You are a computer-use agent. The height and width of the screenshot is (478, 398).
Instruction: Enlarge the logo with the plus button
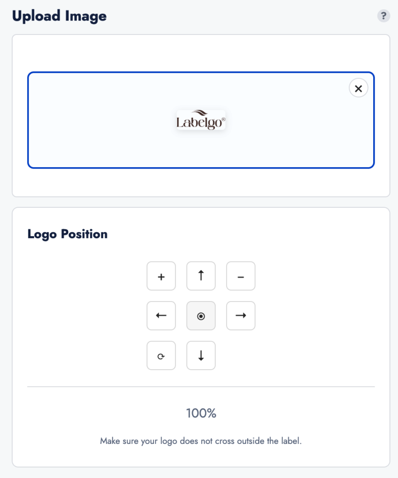click(x=161, y=276)
